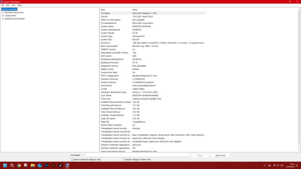Screen dimensions: 301x169
Task: Click the BIOS Version/Date row label
Action: [109, 46]
